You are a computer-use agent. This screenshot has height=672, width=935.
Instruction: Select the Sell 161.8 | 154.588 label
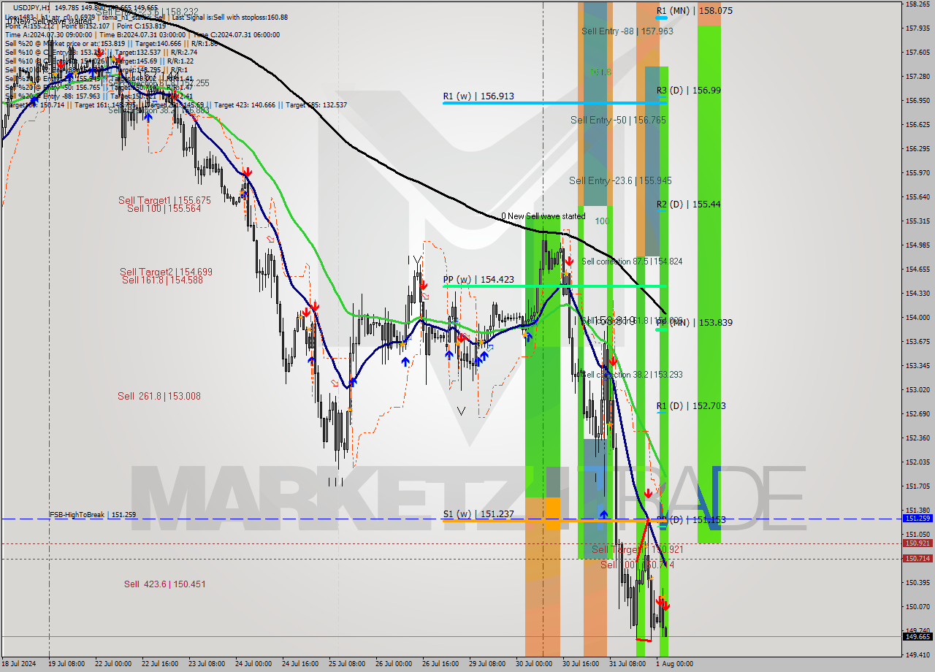tap(162, 280)
